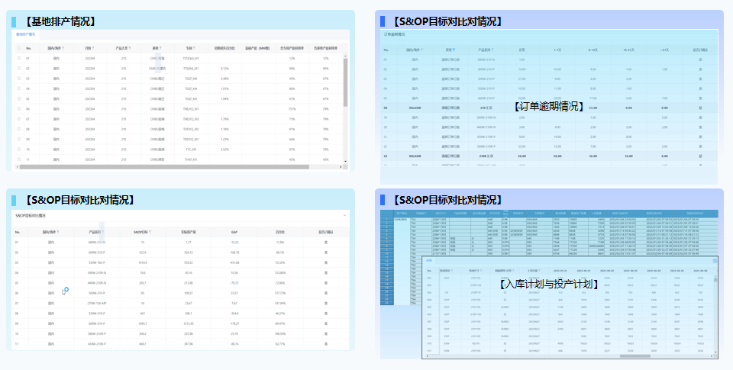Select the 基地排产情况 tab
This screenshot has height=370, width=733.
pos(27,34)
